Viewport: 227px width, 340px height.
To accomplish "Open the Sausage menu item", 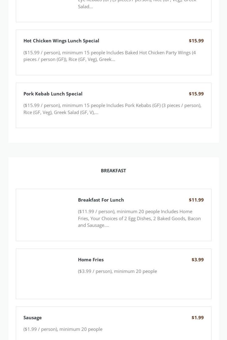I will click(33, 317).
